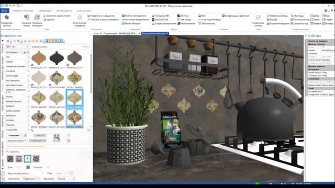Image resolution: width=335 pixels, height=188 pixels.
Task: Select Вид 360
Action: pos(272,20)
